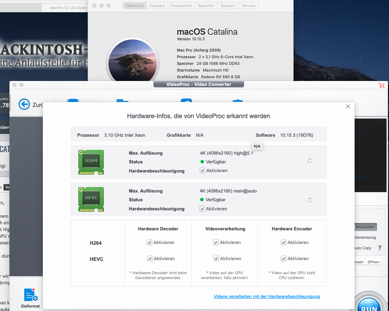
Task: Click the Hardware Decoder column header
Action: [x=158, y=229]
